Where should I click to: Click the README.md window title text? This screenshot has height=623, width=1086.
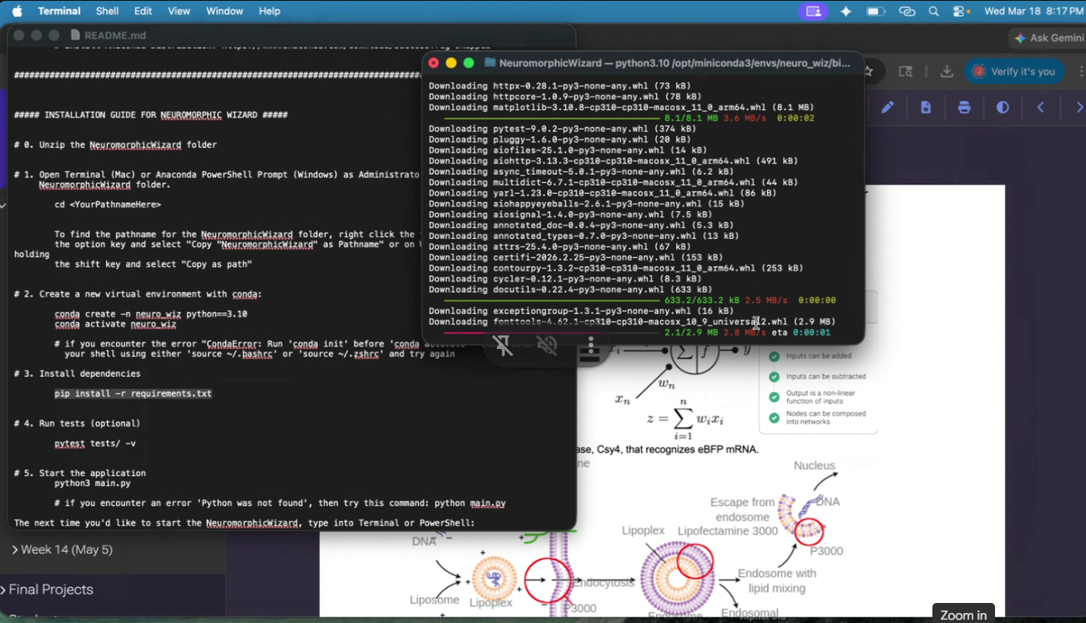[x=115, y=35]
